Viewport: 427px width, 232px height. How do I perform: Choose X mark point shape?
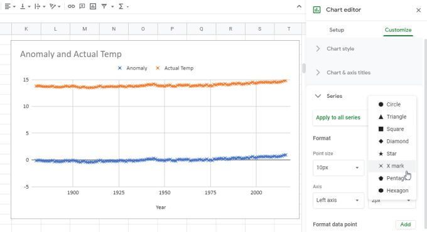(x=392, y=166)
